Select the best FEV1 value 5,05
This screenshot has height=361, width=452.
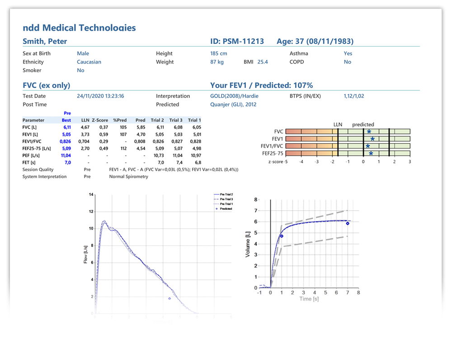click(66, 134)
